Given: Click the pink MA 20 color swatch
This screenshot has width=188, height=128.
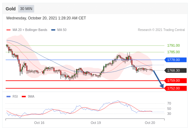Looking at the screenshot, I should 8,30.
